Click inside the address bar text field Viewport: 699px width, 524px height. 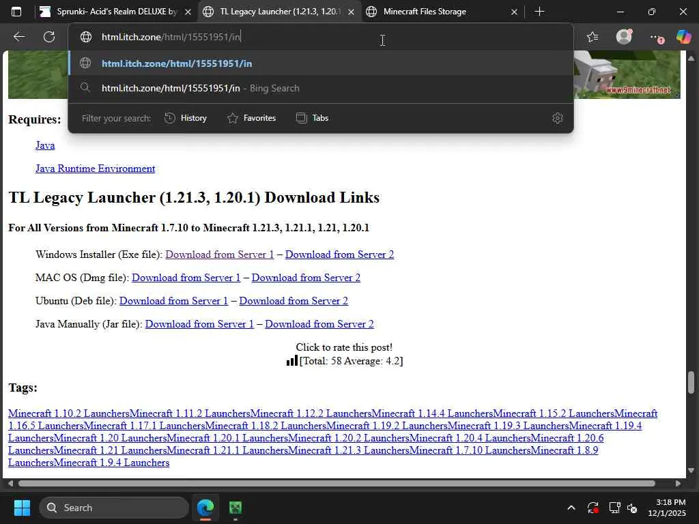tap(321, 37)
